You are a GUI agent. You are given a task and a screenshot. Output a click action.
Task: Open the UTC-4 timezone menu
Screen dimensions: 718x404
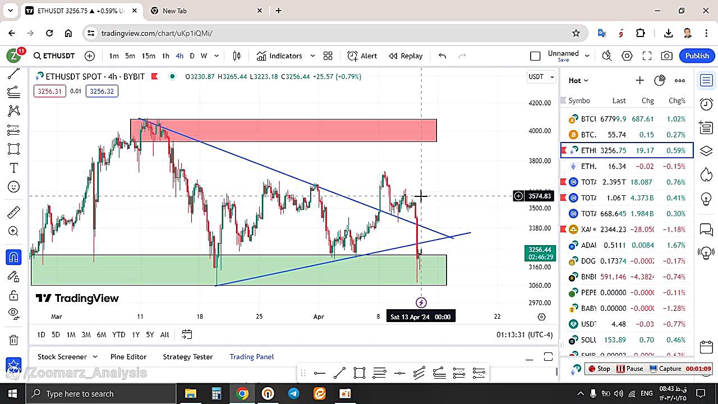(x=524, y=334)
